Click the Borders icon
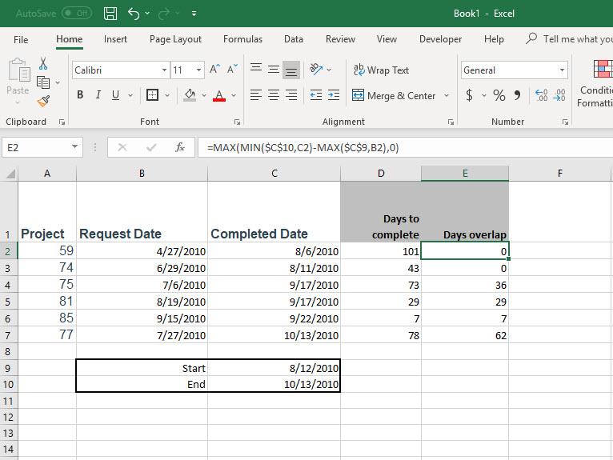The image size is (613, 460). tap(152, 95)
